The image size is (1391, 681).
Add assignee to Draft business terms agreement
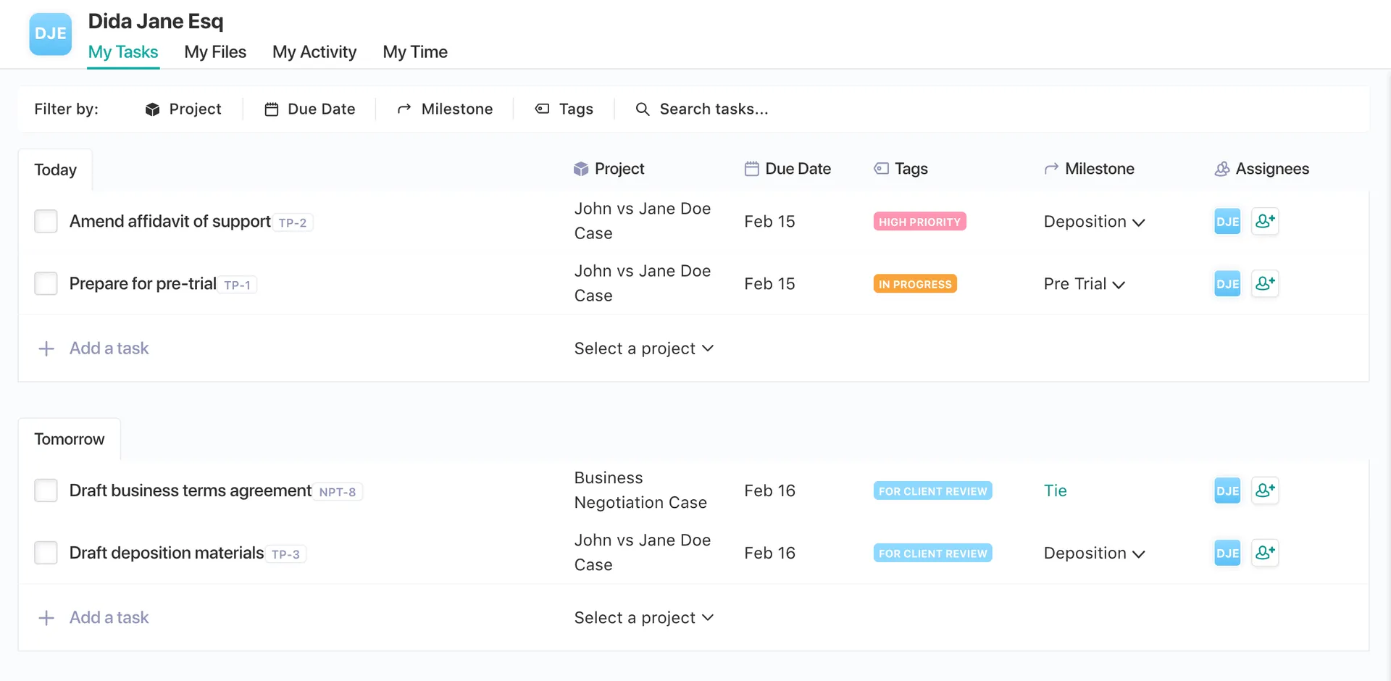click(x=1264, y=490)
